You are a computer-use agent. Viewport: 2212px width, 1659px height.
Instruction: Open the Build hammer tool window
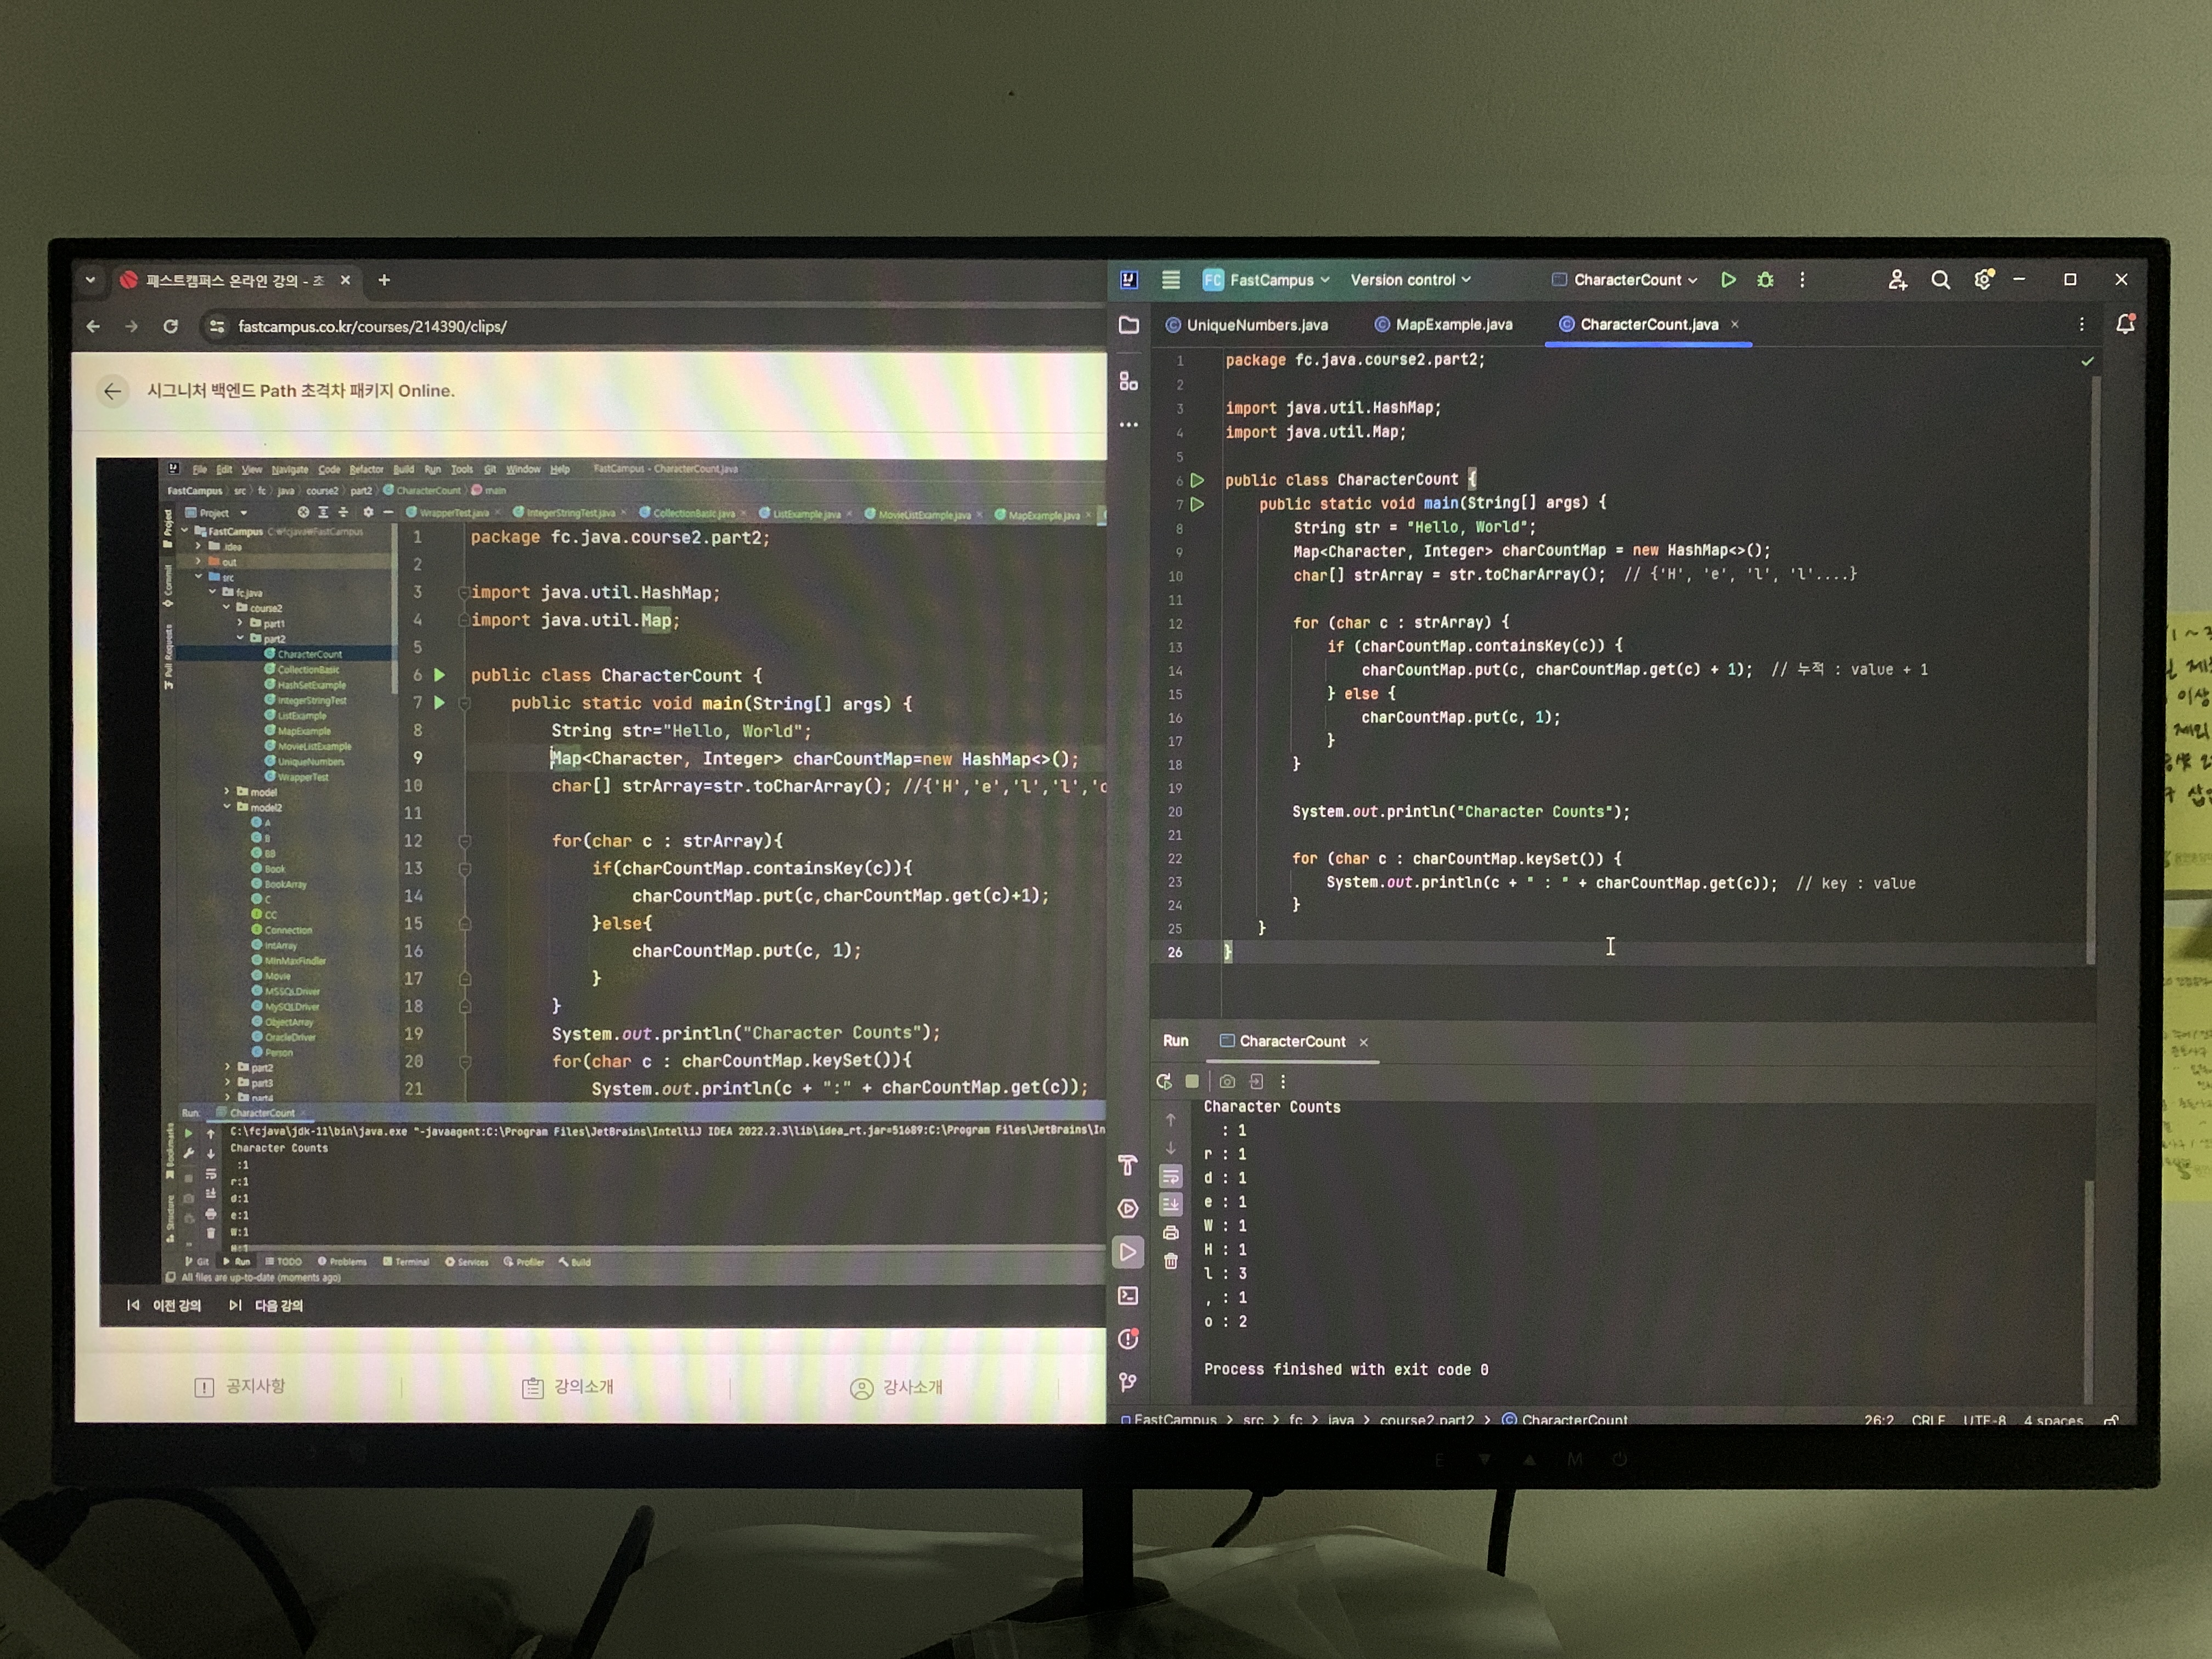coord(1128,1165)
